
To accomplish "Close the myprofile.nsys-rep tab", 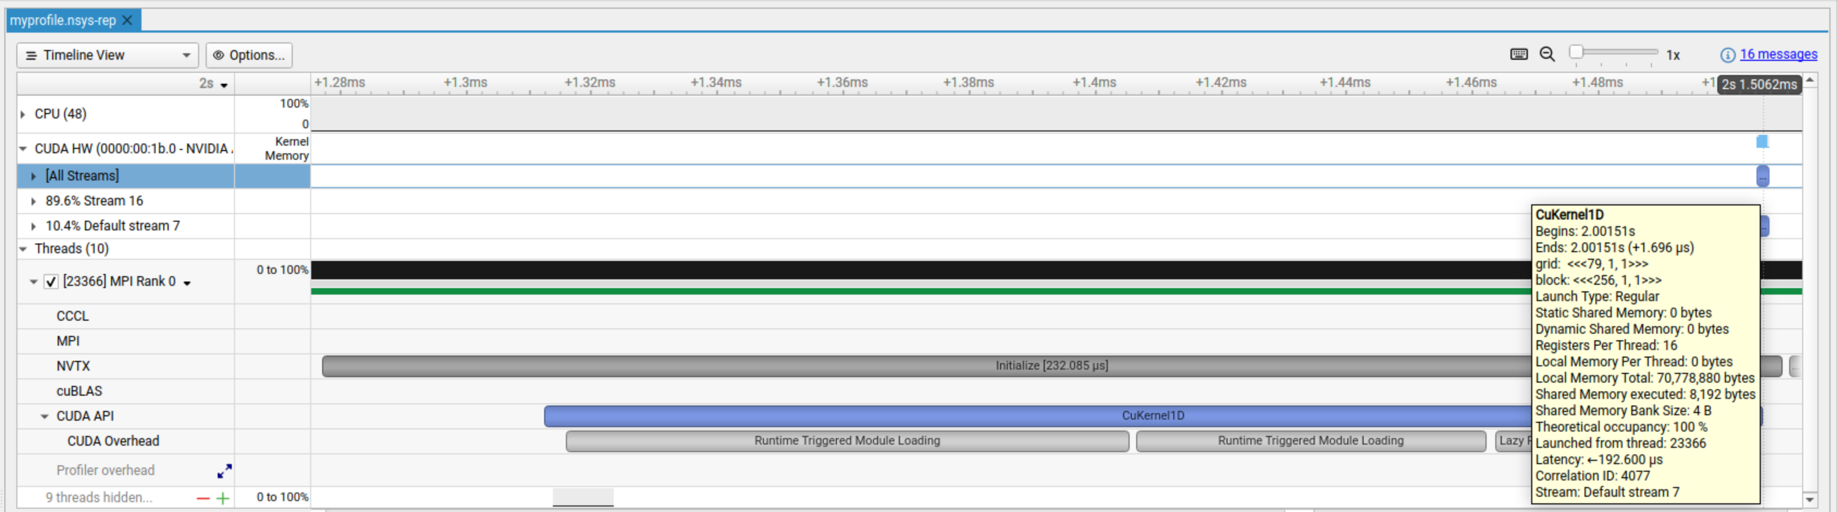I will tap(126, 20).
